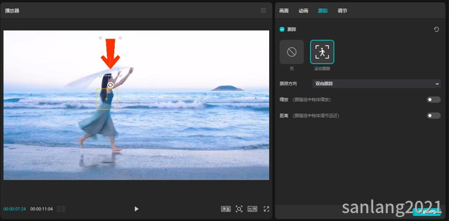Click the yellow tracking box center cross
Screen dimensions: 449x221
click(x=107, y=99)
